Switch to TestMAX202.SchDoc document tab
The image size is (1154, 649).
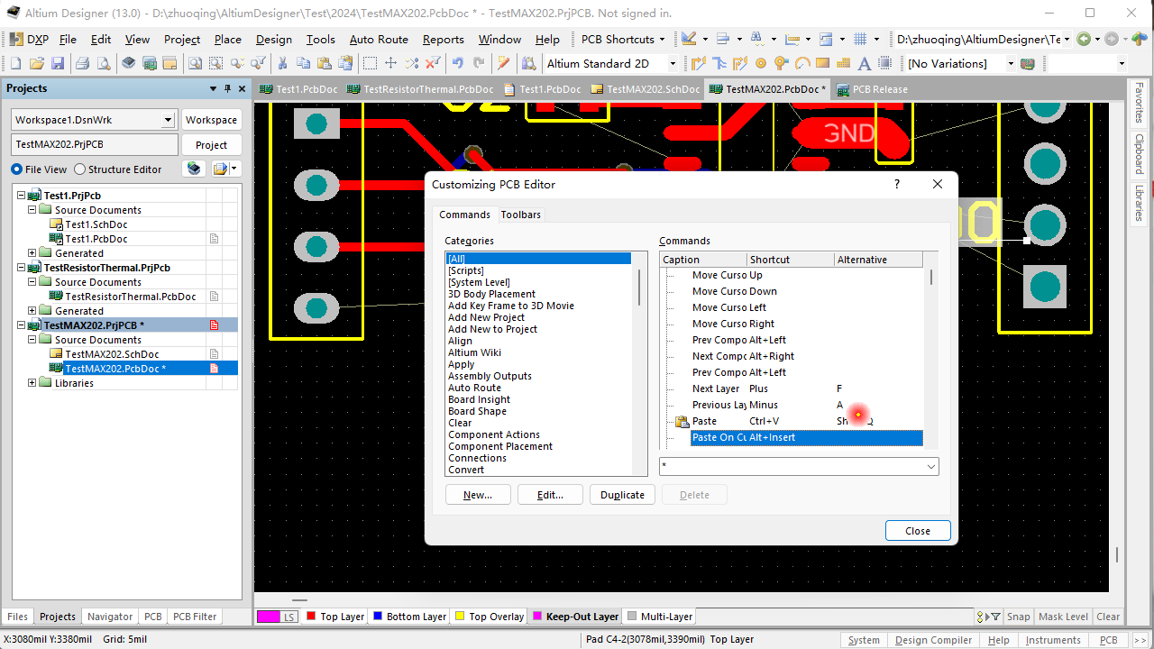pos(646,89)
